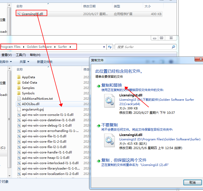This screenshot has width=203, height=191.
Task: Open the 共享 dropdown in toolbar
Action: [24, 62]
